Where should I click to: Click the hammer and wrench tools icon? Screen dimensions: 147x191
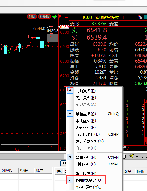(131, 156)
